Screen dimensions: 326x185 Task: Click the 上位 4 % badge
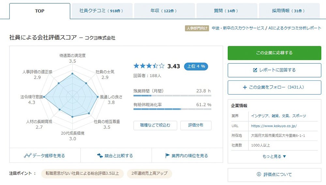tap(196, 66)
